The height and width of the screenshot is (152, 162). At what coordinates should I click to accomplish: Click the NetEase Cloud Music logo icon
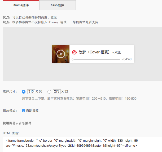click(x=74, y=52)
